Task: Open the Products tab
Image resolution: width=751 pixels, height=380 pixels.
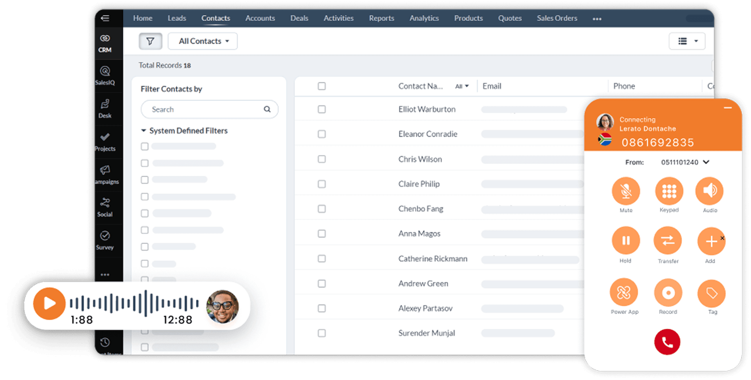Action: click(x=469, y=18)
